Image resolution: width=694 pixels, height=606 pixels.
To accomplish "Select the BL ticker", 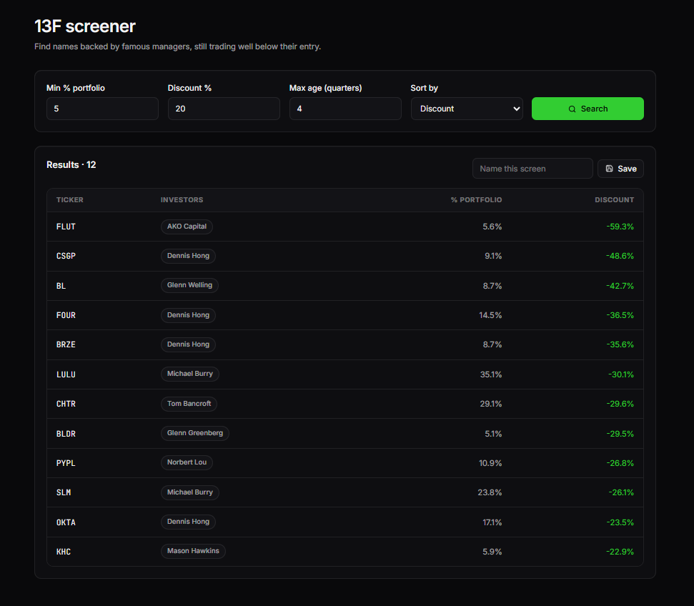I will tap(61, 286).
